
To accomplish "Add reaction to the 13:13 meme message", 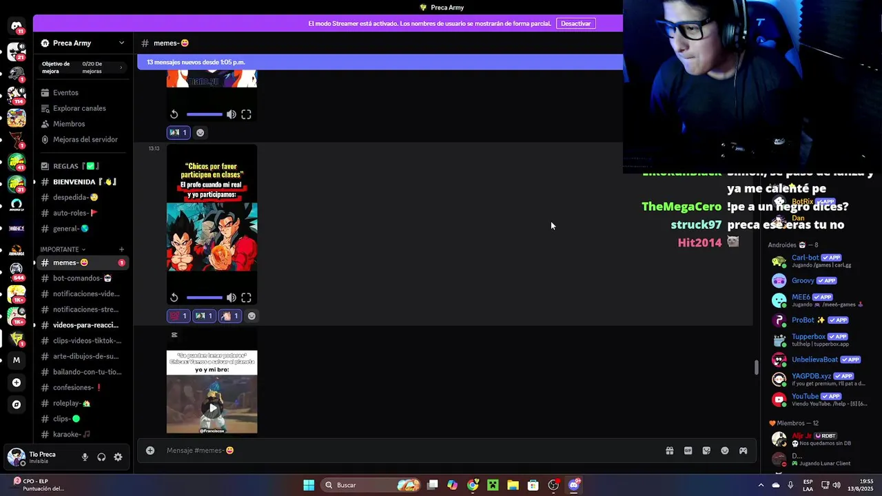I will pyautogui.click(x=252, y=316).
